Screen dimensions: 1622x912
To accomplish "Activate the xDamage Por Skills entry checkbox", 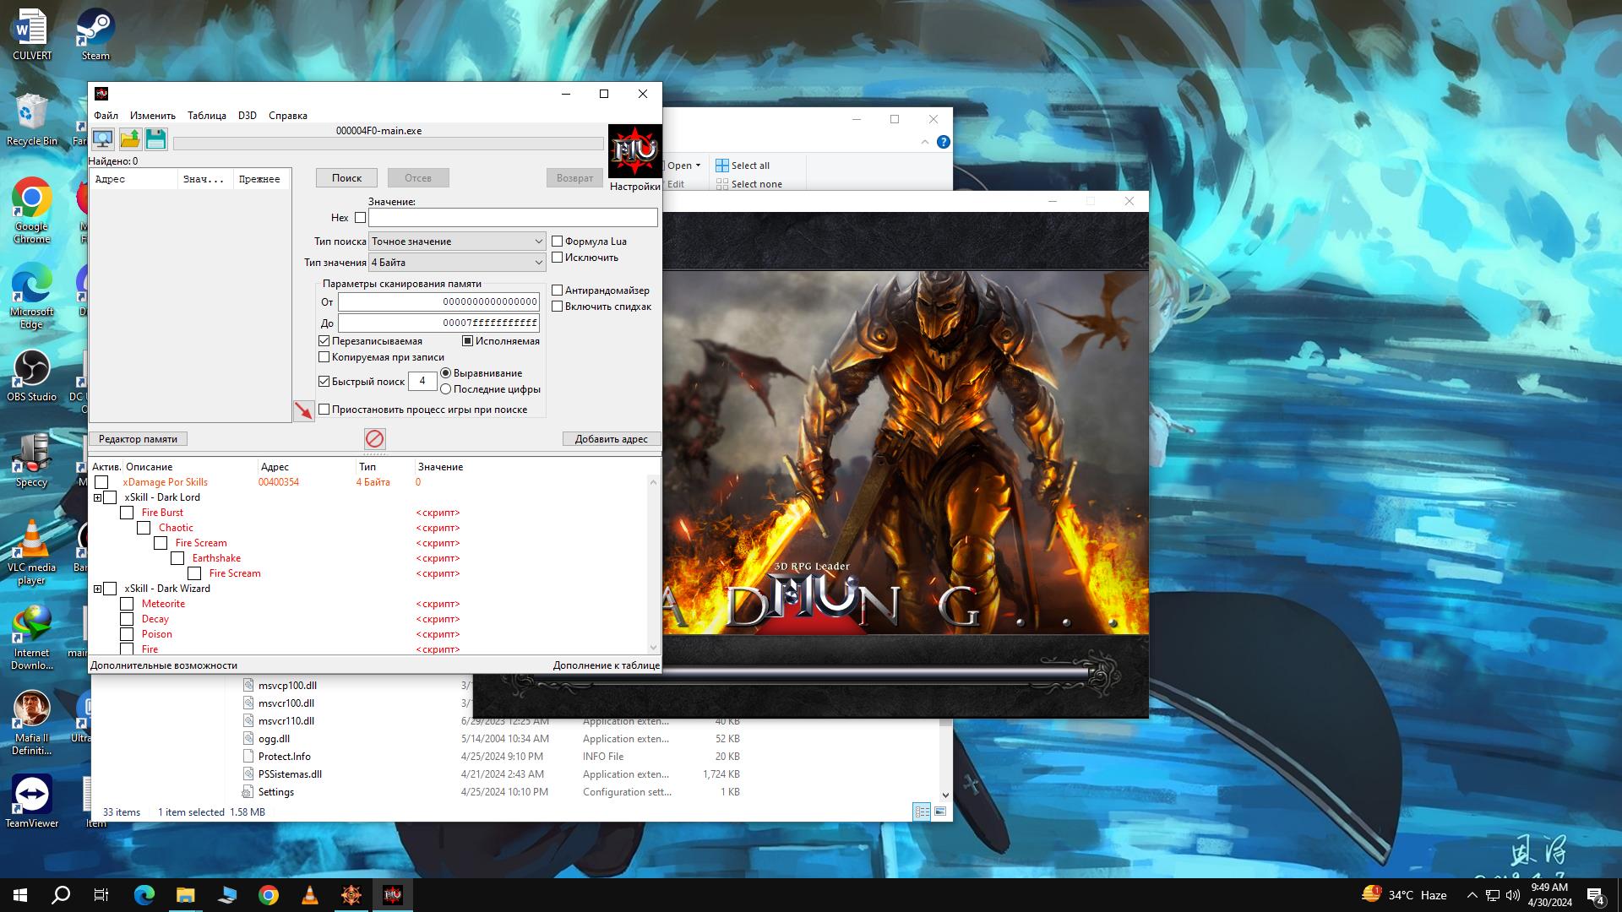I will coord(101,482).
